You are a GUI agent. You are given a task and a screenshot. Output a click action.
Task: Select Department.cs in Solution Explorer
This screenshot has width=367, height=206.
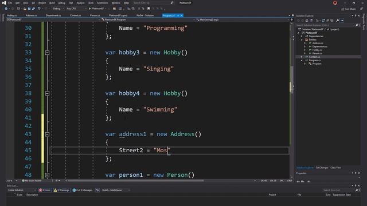[320, 46]
